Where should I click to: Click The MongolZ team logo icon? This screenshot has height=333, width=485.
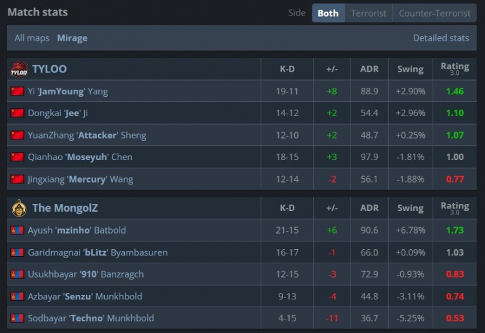19,208
